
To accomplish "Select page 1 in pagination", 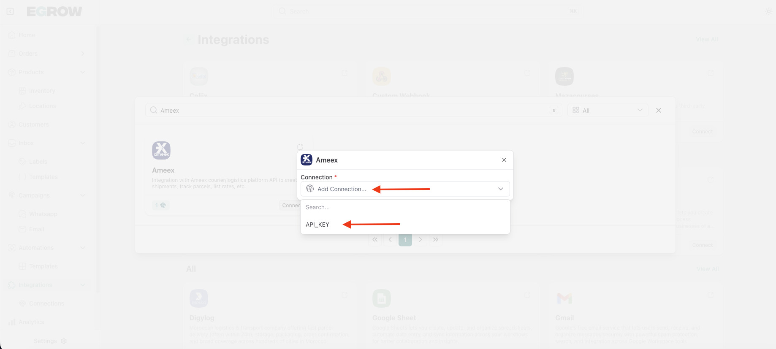I will [x=405, y=240].
